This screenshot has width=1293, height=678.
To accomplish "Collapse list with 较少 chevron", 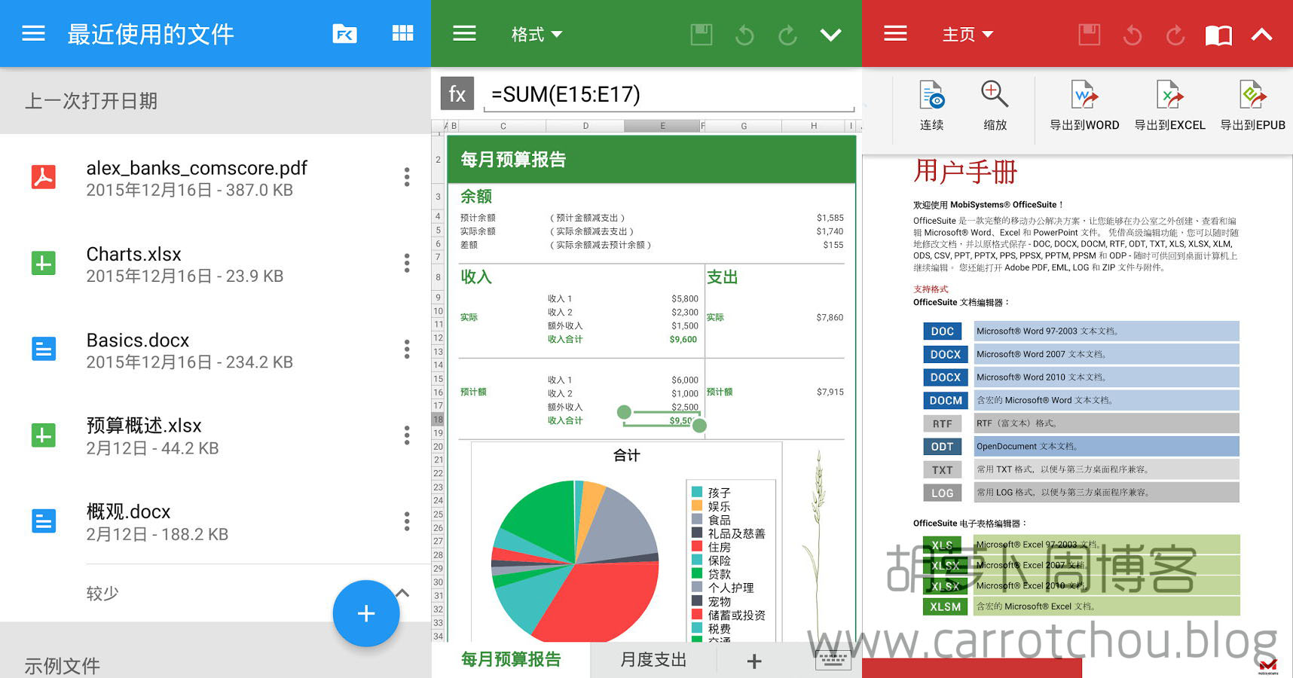I will pyautogui.click(x=402, y=593).
